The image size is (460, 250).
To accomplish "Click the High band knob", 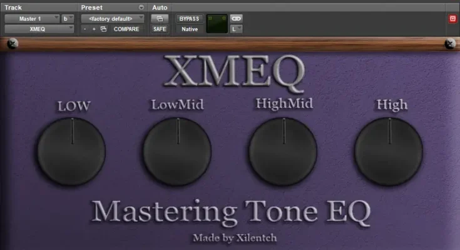I will [x=389, y=151].
